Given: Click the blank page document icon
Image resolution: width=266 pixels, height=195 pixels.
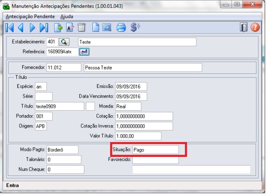Looking at the screenshot, I should 96,28.
